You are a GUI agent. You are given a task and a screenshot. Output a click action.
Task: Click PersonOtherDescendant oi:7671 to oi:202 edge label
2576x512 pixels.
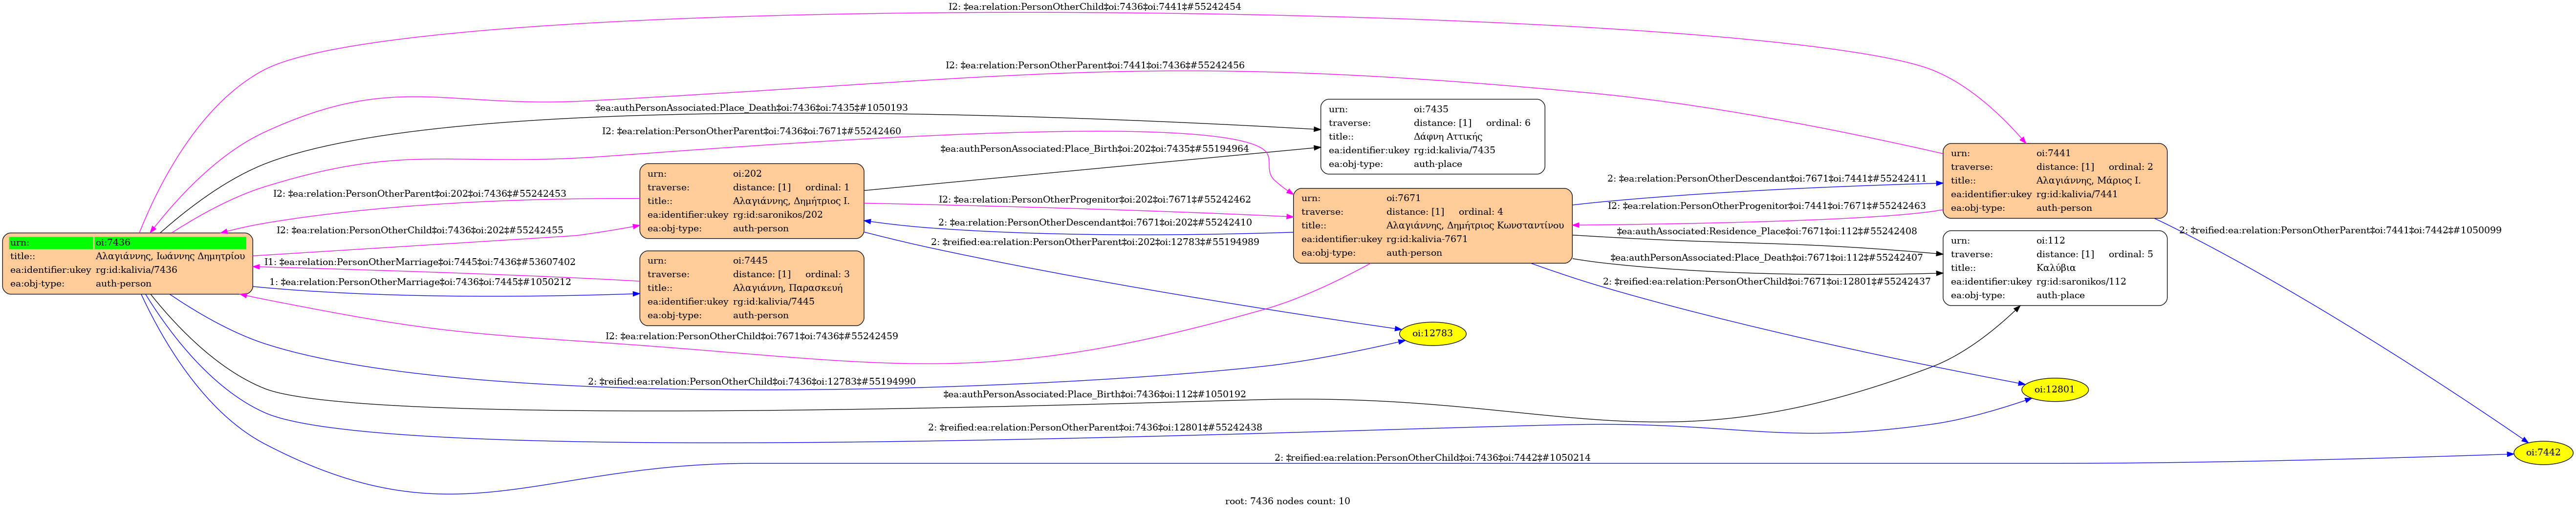pyautogui.click(x=1094, y=223)
